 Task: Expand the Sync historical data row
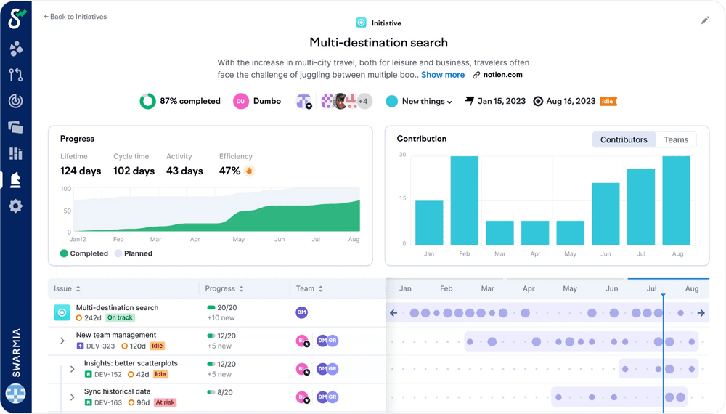tap(72, 397)
